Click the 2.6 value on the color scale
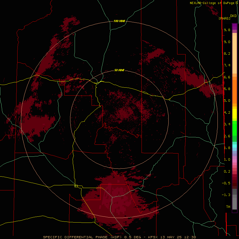Viewport: 239px width, 239px height. point(227,136)
